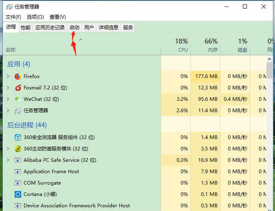Image resolution: width=275 pixels, height=211 pixels.
Task: Select Device Association Framework Provider Host name
Action: (x=76, y=206)
